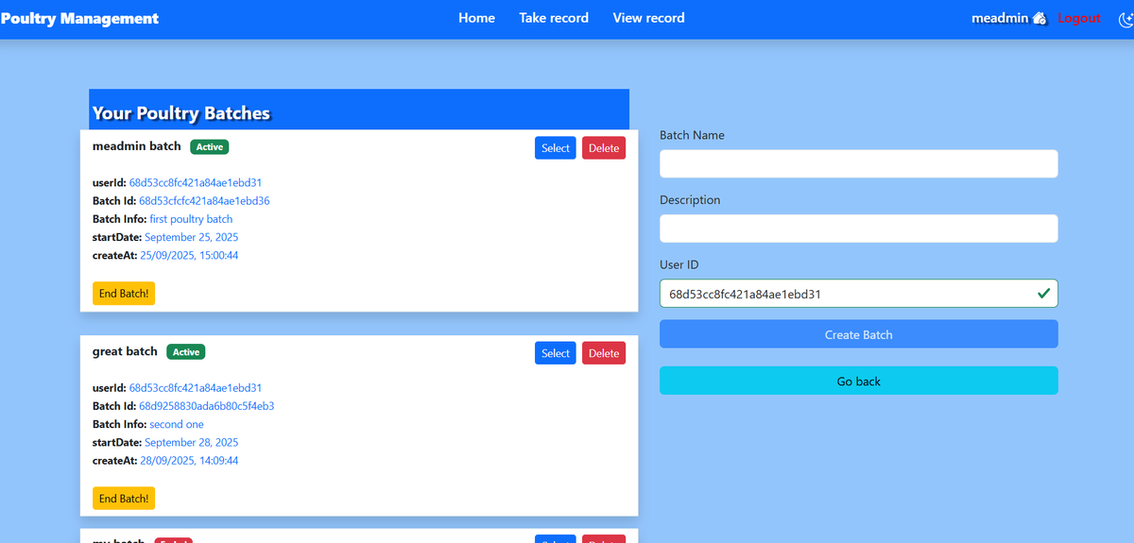
Task: Click Batch Id 68d9258830ada6b80c5f4eb3
Action: pyautogui.click(x=207, y=406)
